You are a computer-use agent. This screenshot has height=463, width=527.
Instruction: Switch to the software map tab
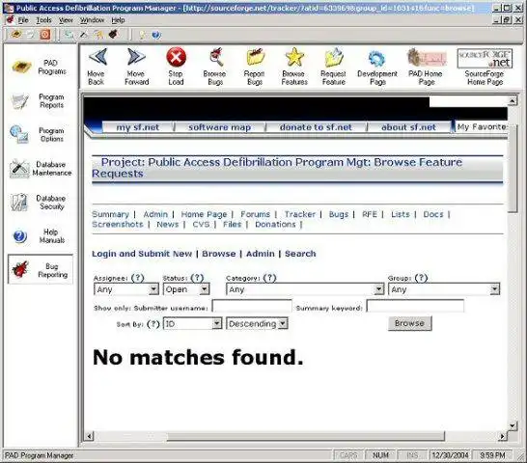point(219,127)
